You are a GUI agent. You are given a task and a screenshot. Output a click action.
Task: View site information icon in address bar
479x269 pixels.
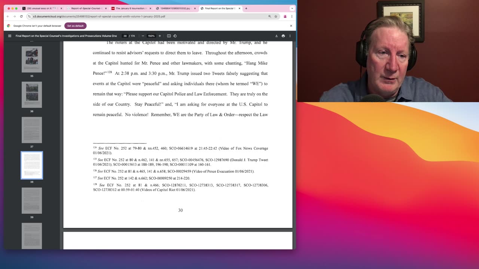tap(30, 16)
